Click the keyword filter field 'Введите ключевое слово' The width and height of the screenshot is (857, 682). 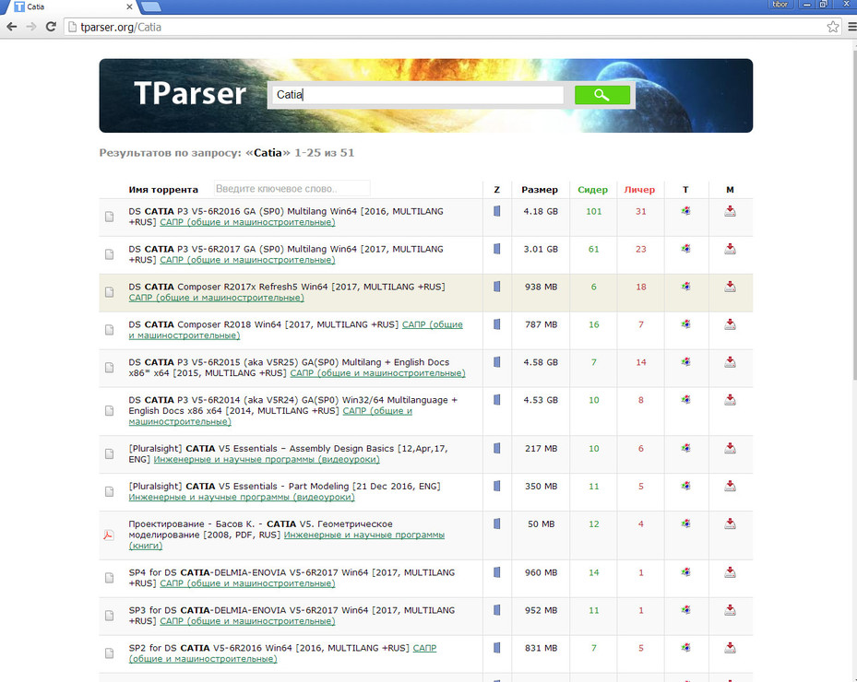pyautogui.click(x=292, y=188)
